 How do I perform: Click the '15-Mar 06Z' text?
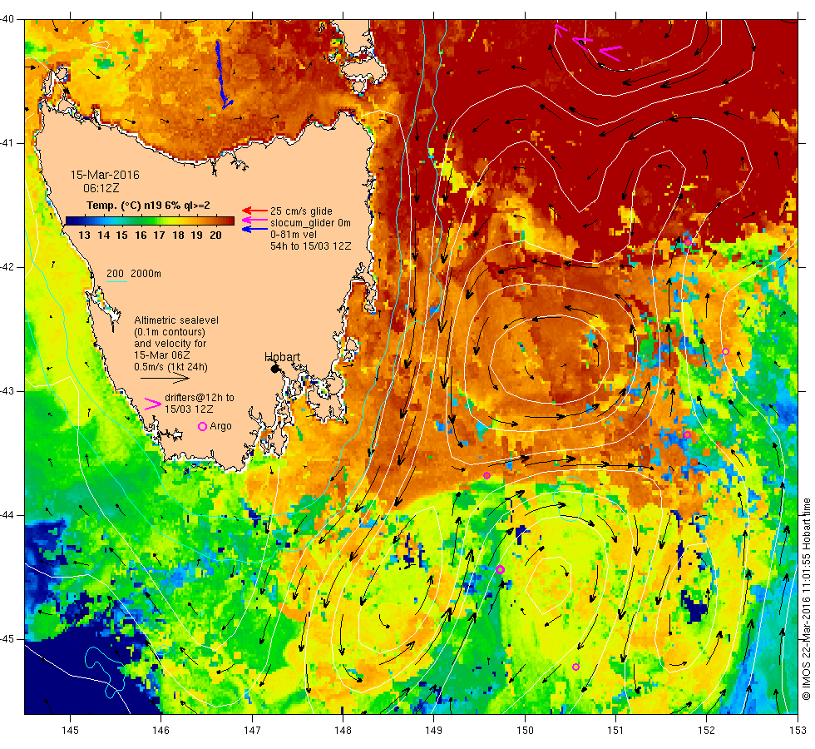point(161,355)
